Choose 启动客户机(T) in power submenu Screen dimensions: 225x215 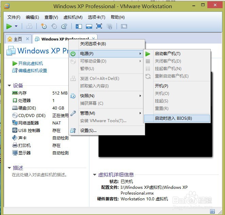tap(177, 54)
